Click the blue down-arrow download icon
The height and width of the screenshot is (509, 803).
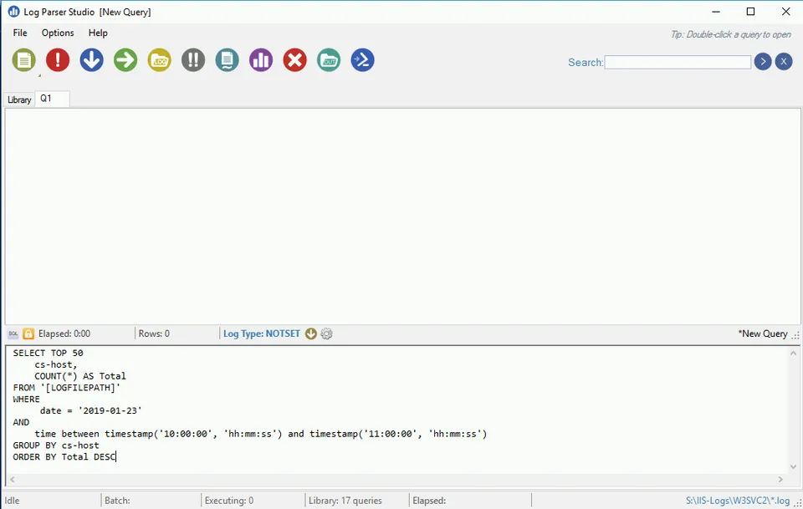pyautogui.click(x=91, y=59)
